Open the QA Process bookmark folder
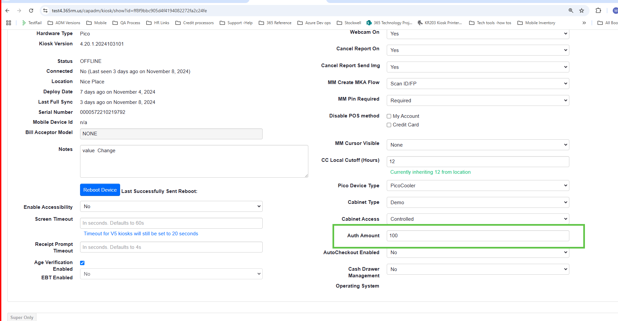This screenshot has height=321, width=618. [x=126, y=23]
